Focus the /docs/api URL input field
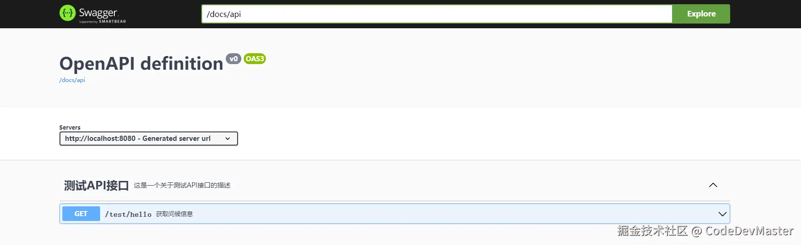This screenshot has width=801, height=245. coord(437,14)
